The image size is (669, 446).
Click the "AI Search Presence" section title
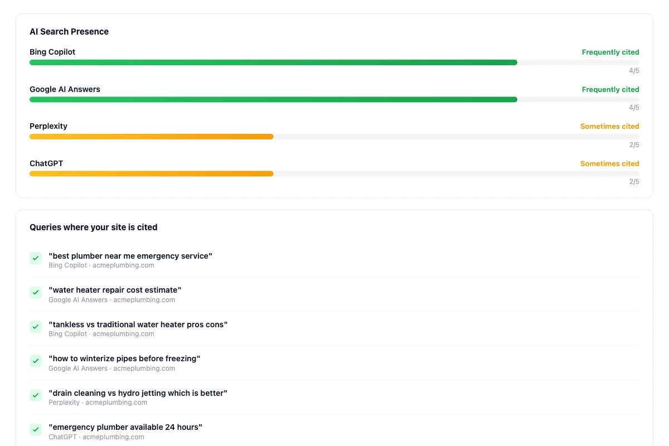tap(69, 32)
